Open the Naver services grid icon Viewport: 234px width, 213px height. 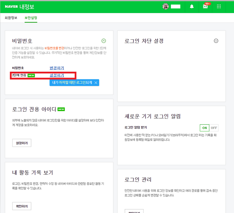click(219, 7)
